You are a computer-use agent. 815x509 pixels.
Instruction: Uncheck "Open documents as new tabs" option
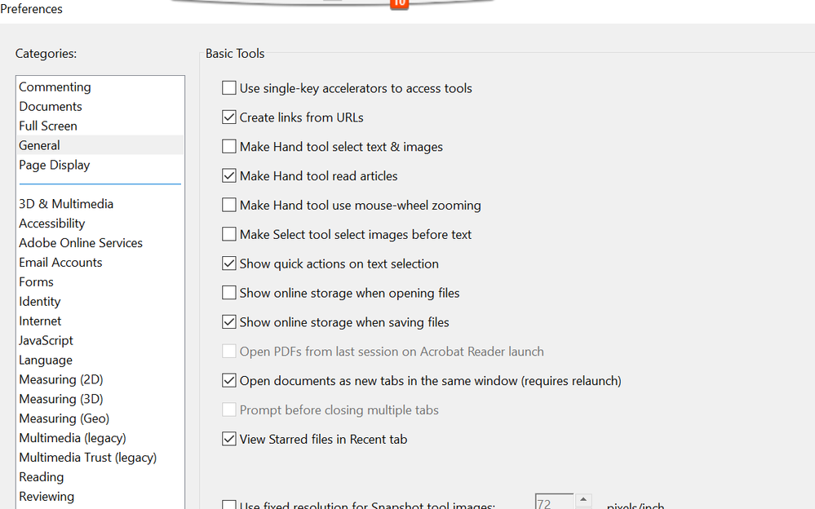(x=229, y=380)
